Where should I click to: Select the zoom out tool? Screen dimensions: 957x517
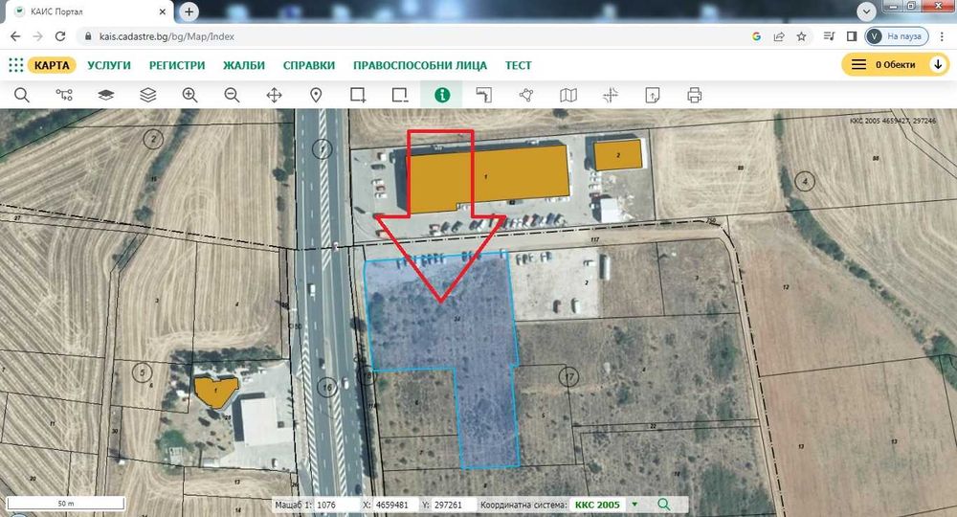[232, 95]
